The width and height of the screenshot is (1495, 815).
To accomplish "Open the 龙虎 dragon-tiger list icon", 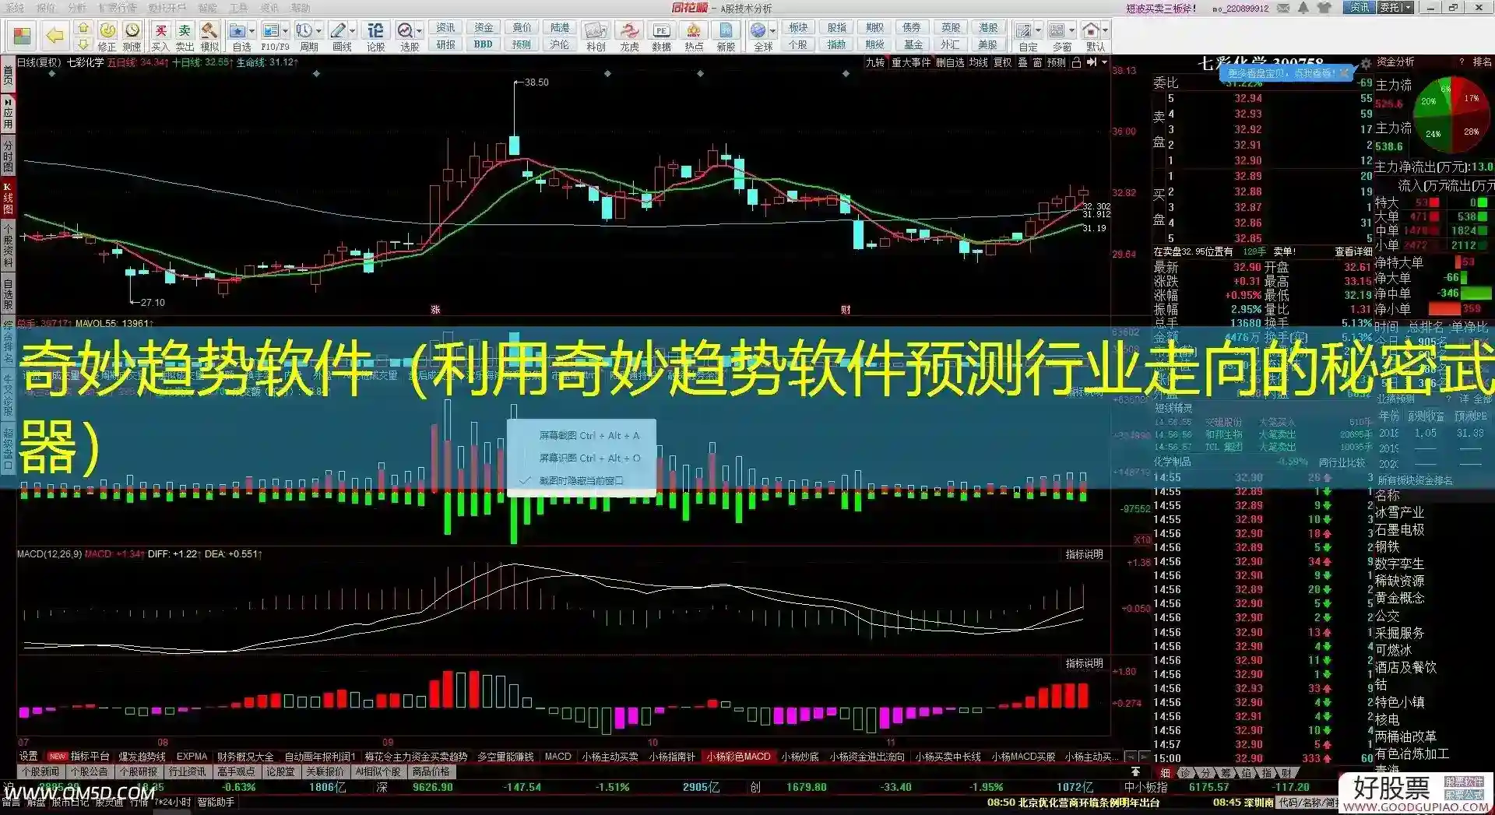I will click(629, 37).
